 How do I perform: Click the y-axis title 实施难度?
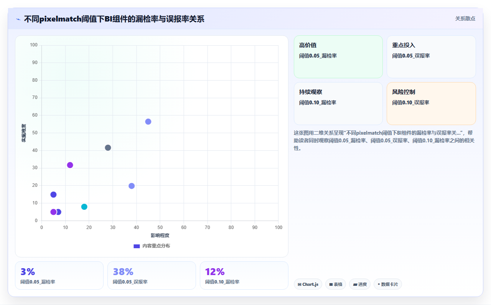pos(24,133)
